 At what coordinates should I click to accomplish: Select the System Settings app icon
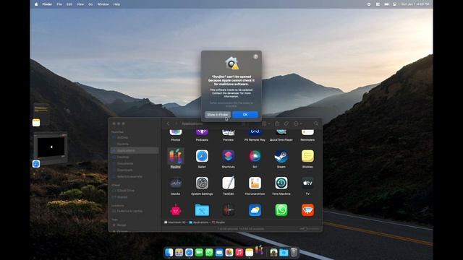tap(202, 183)
